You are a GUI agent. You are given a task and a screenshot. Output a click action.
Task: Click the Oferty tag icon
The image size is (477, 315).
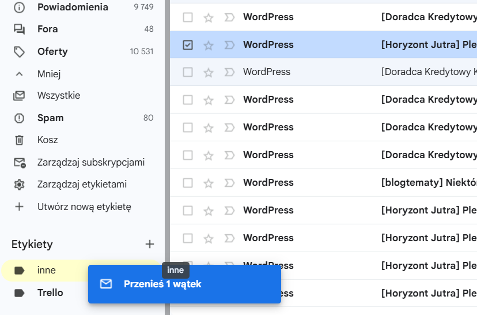point(19,52)
